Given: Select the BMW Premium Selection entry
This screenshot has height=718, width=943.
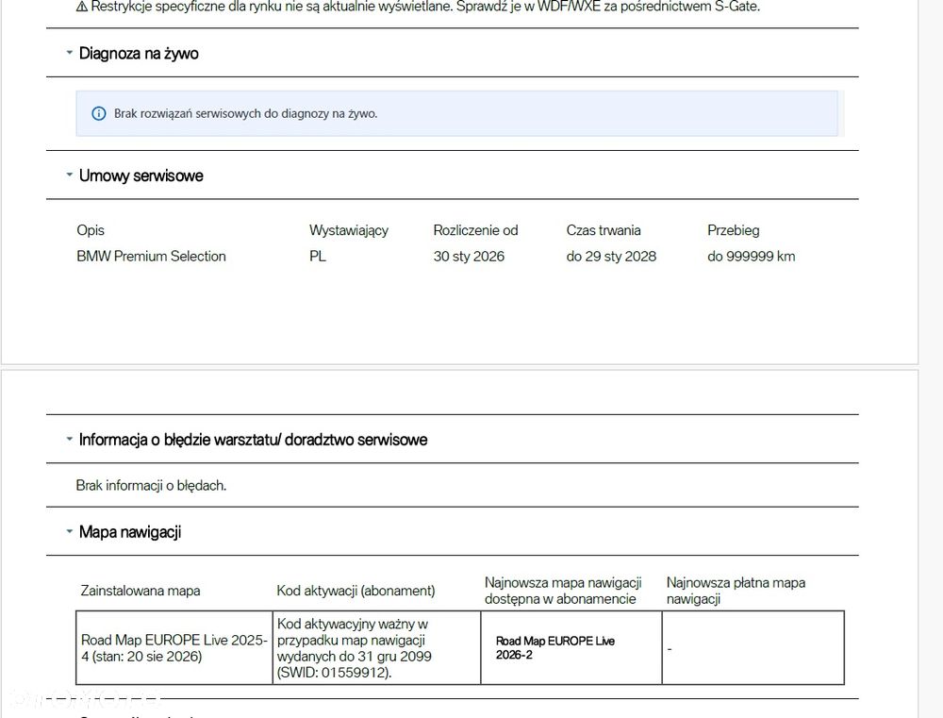Looking at the screenshot, I should click(x=151, y=257).
